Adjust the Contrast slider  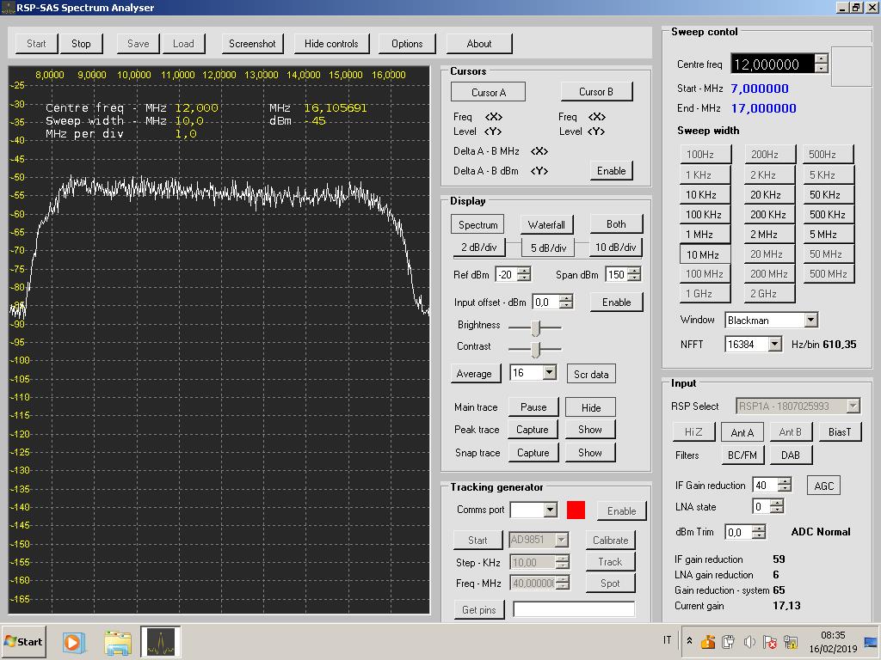(x=535, y=349)
